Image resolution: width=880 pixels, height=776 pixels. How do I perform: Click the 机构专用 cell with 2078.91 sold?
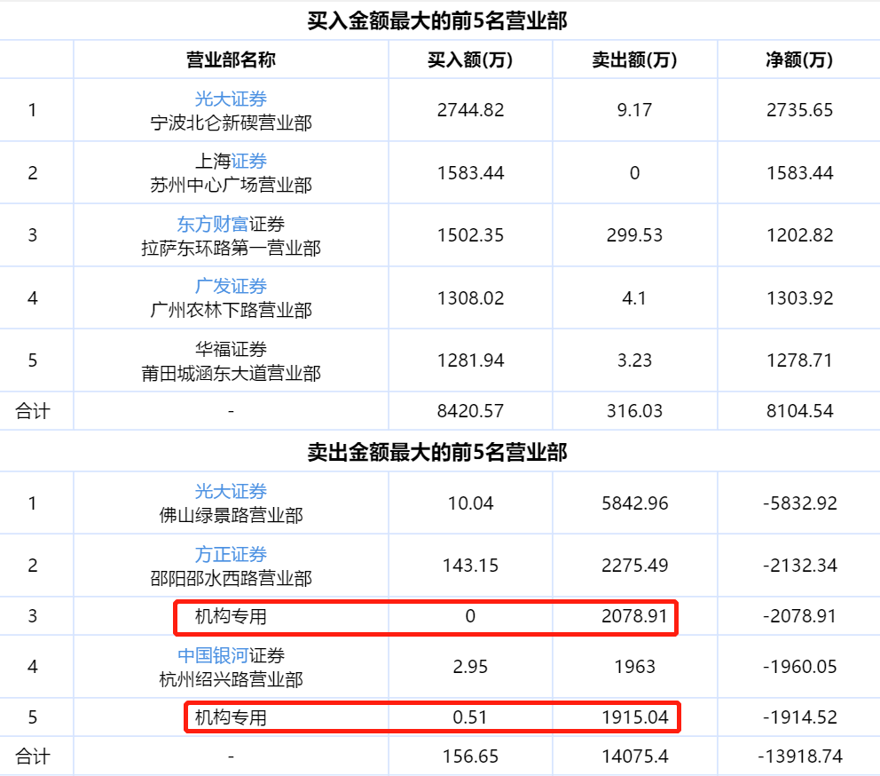(231, 616)
